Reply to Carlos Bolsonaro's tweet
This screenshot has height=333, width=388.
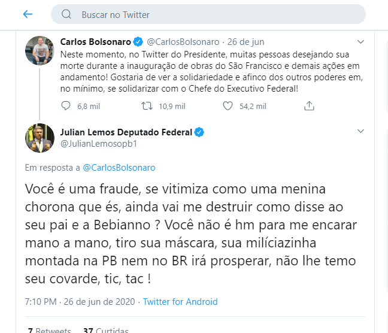[x=66, y=106]
